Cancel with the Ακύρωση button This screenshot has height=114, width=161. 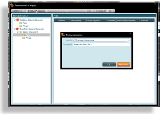point(123,65)
